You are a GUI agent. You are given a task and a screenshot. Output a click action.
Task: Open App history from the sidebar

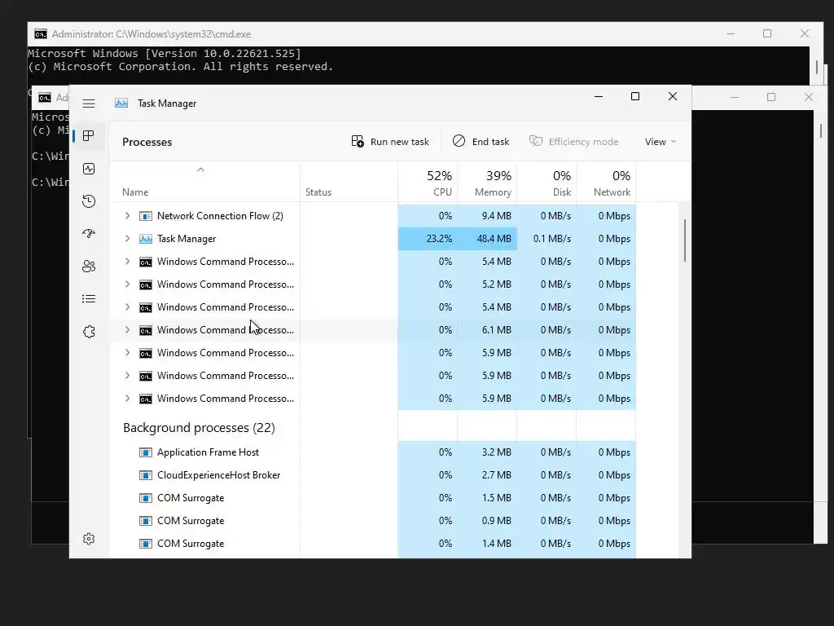[89, 201]
